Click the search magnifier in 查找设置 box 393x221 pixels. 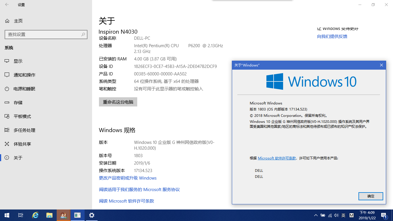(83, 35)
